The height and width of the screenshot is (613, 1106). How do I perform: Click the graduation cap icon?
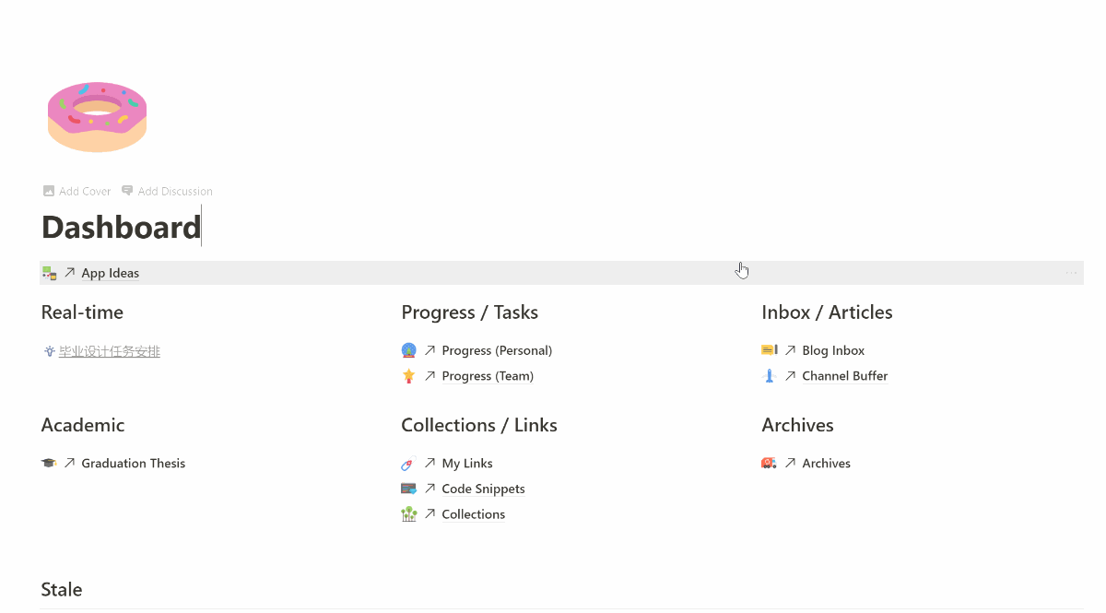tap(49, 464)
